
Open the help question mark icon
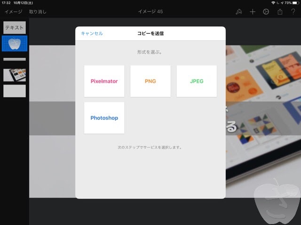[x=293, y=12]
